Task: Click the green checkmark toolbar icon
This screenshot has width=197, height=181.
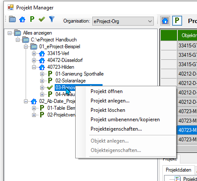Action: click(42, 19)
